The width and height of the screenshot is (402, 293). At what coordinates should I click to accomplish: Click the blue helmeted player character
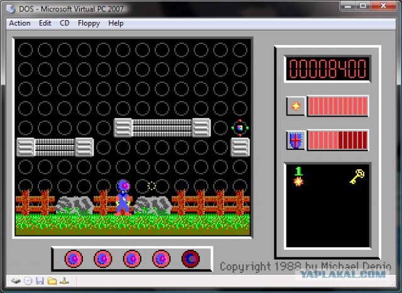point(123,197)
